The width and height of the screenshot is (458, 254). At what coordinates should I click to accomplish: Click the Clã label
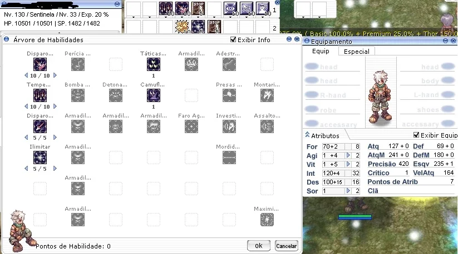click(x=373, y=191)
